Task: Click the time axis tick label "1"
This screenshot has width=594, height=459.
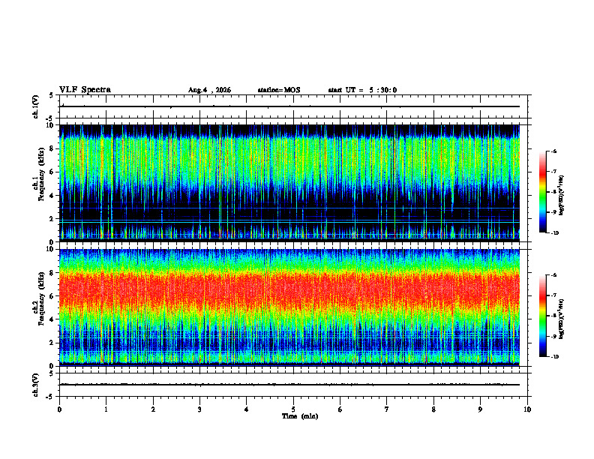Action: (106, 409)
